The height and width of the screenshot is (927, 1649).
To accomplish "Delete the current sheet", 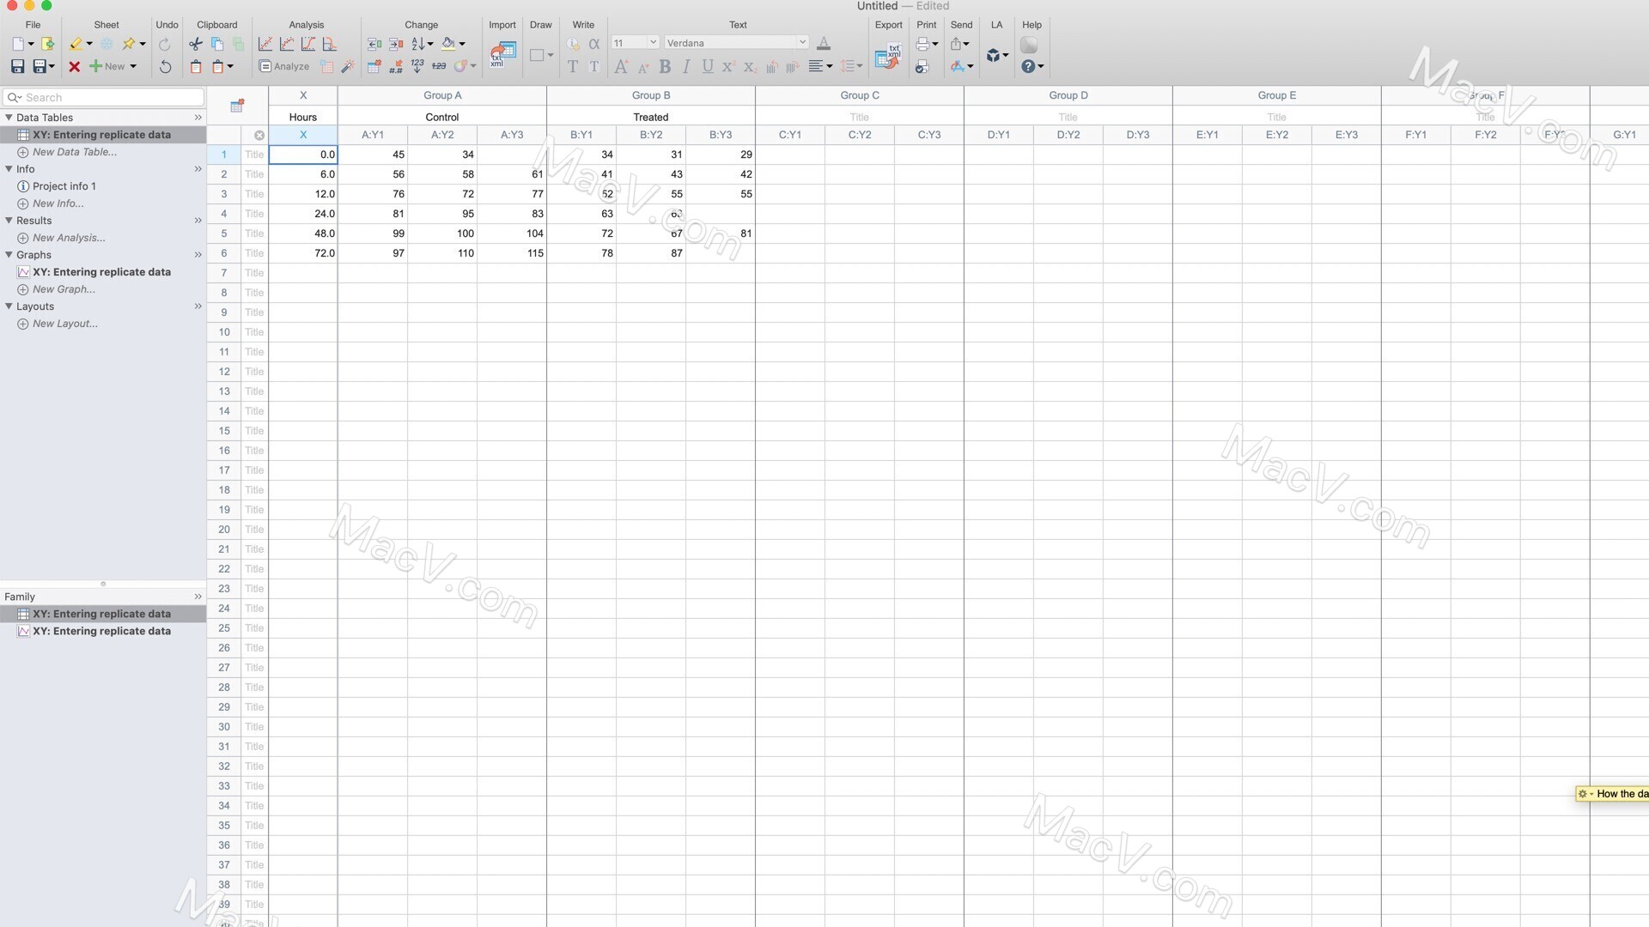I will [x=75, y=66].
